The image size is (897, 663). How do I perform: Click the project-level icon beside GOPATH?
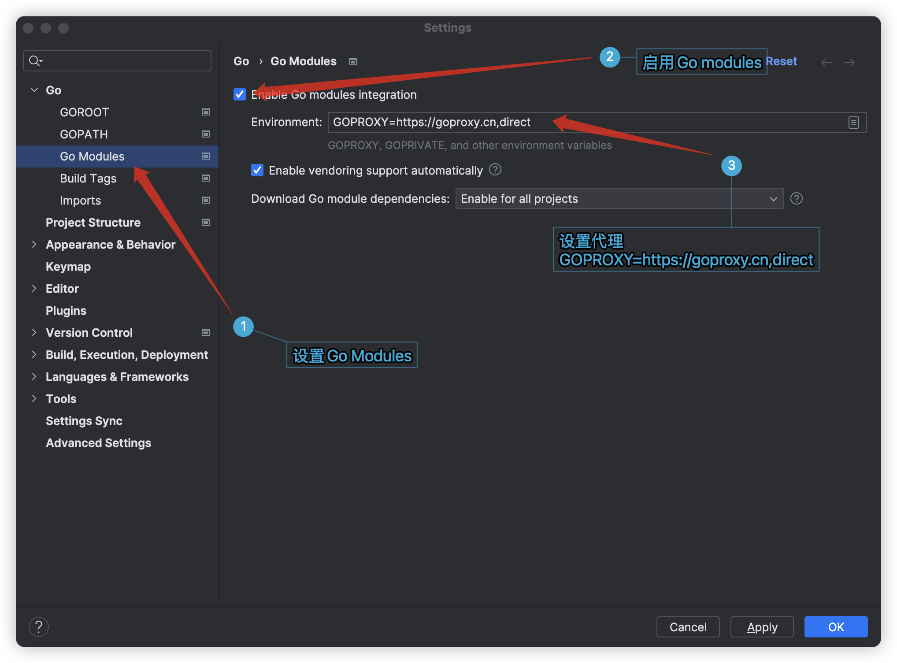point(205,134)
